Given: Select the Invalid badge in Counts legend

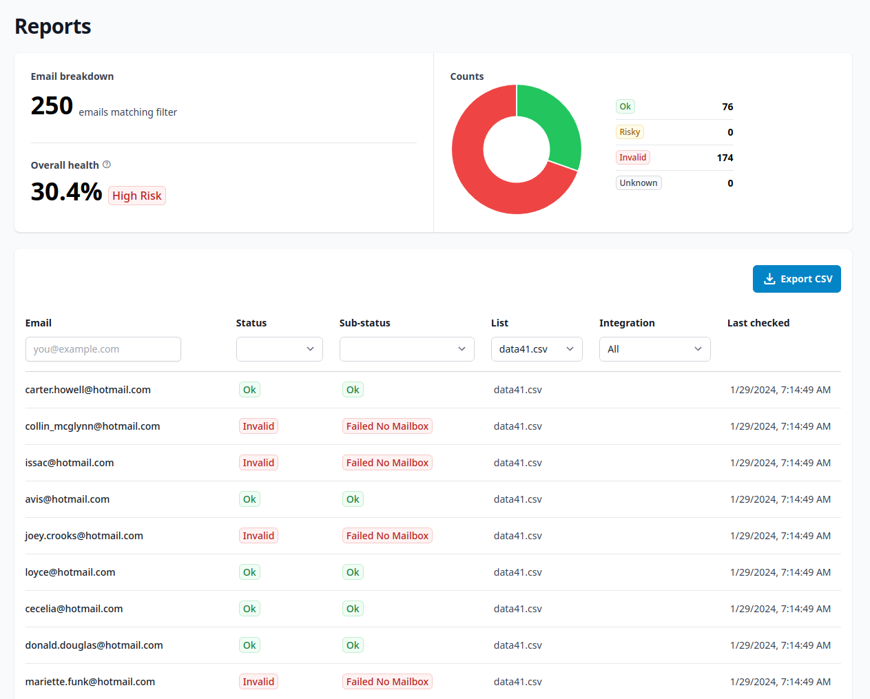Looking at the screenshot, I should (x=632, y=158).
